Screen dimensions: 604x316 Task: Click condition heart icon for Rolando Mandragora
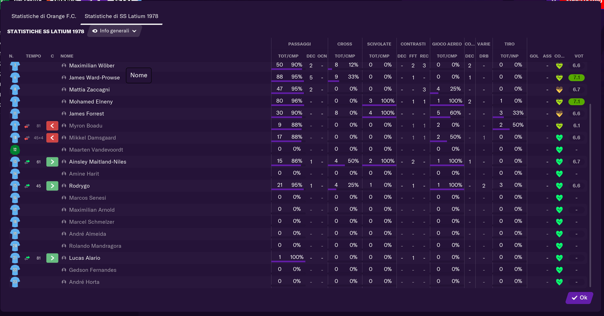coord(559,246)
